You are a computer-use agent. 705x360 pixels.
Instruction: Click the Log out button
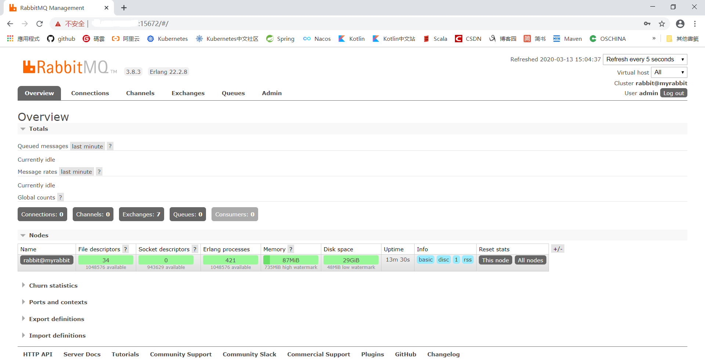[673, 93]
